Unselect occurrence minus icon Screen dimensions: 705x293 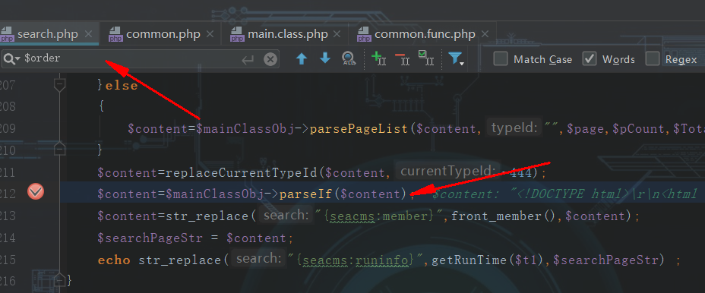(403, 58)
